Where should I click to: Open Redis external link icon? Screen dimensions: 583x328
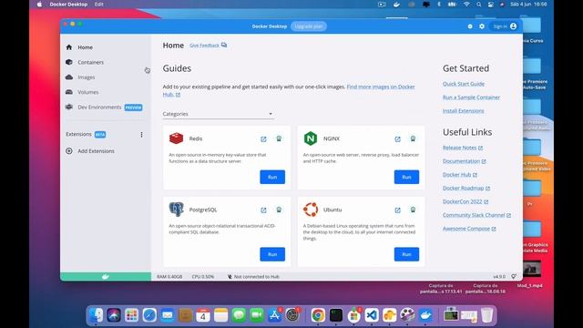point(263,138)
